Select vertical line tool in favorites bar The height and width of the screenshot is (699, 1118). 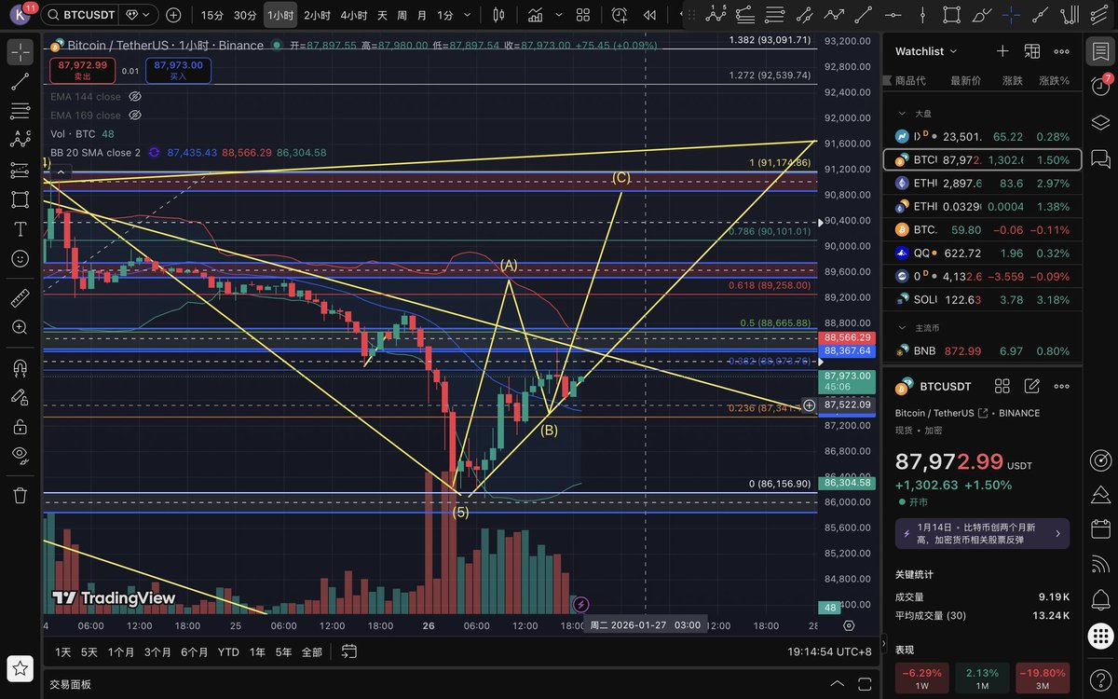click(x=922, y=14)
